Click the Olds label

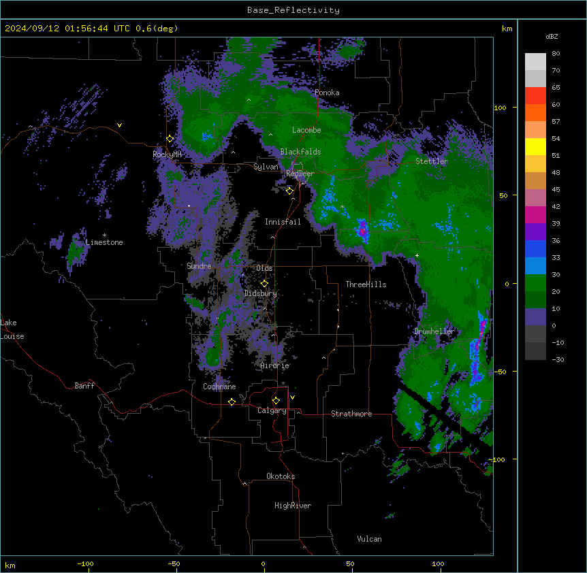[264, 268]
